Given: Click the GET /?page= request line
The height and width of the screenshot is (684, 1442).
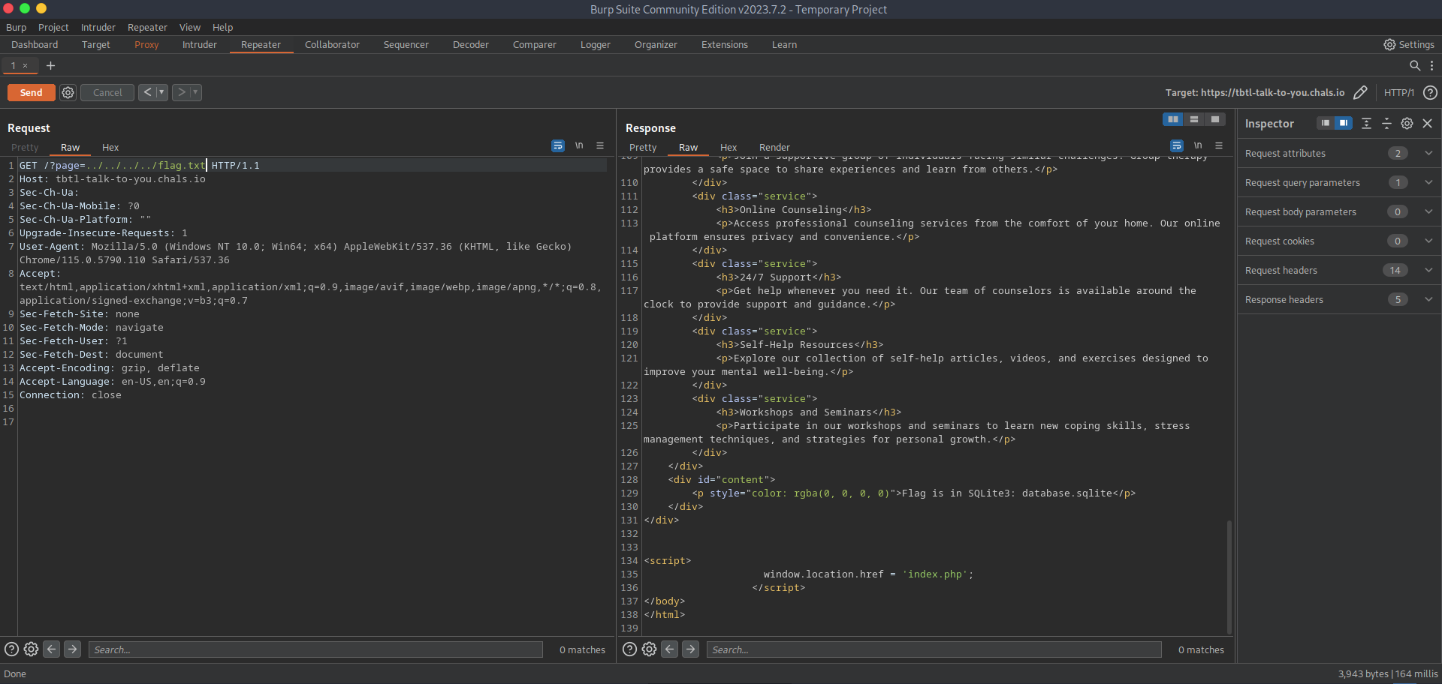Looking at the screenshot, I should 139,165.
